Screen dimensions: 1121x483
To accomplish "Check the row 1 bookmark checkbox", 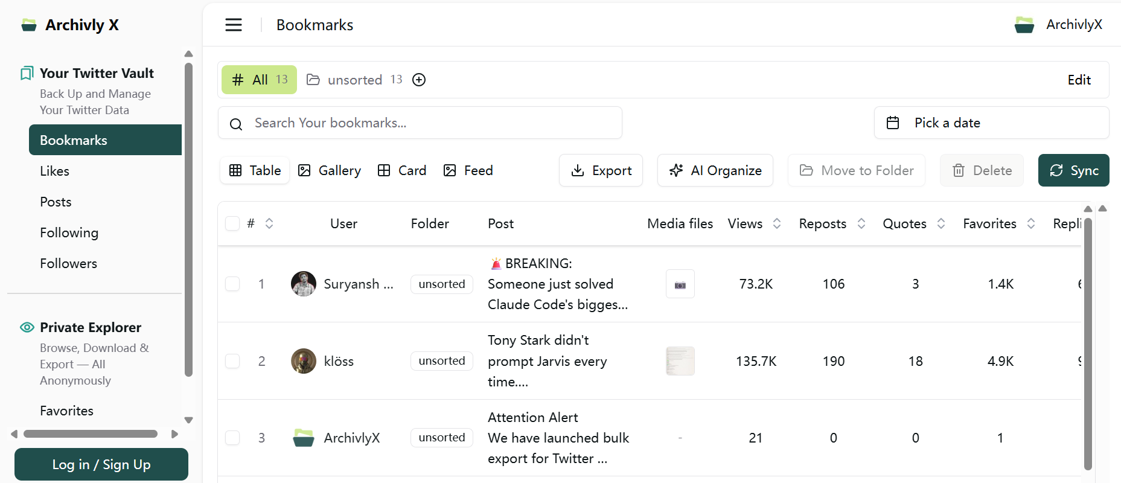I will 232,284.
